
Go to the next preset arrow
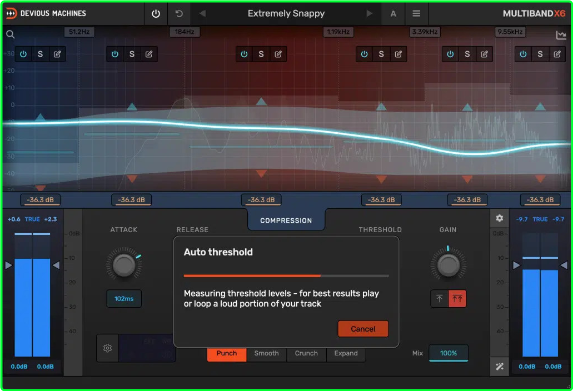point(370,13)
